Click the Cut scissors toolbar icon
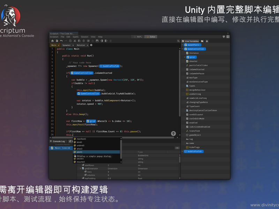This screenshot has height=209, width=279. click(75, 41)
